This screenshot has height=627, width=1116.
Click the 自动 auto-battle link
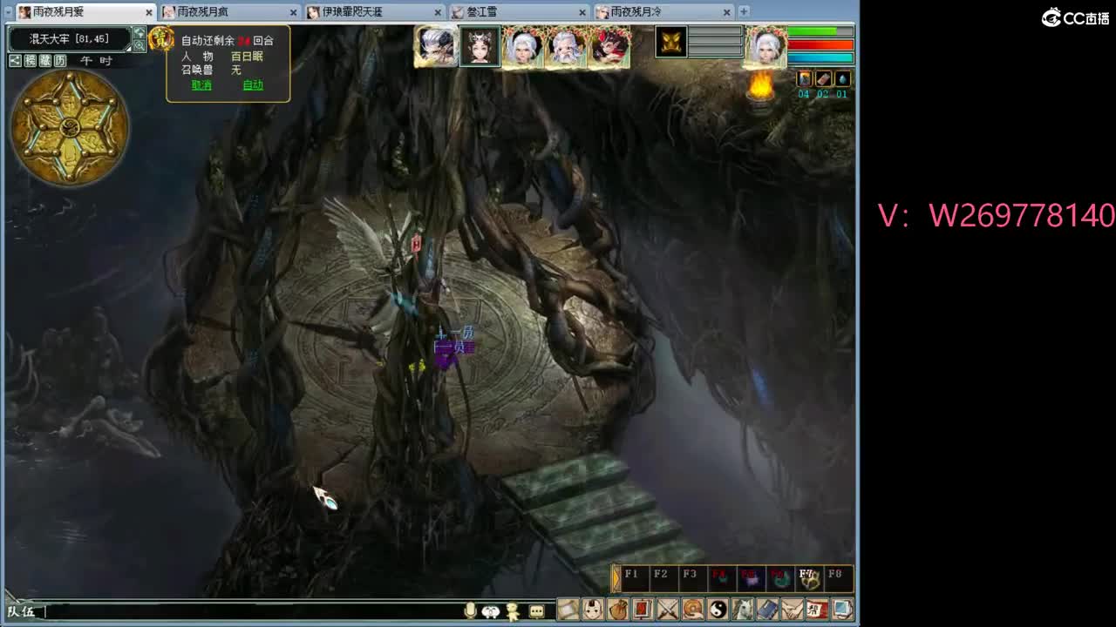[x=253, y=85]
